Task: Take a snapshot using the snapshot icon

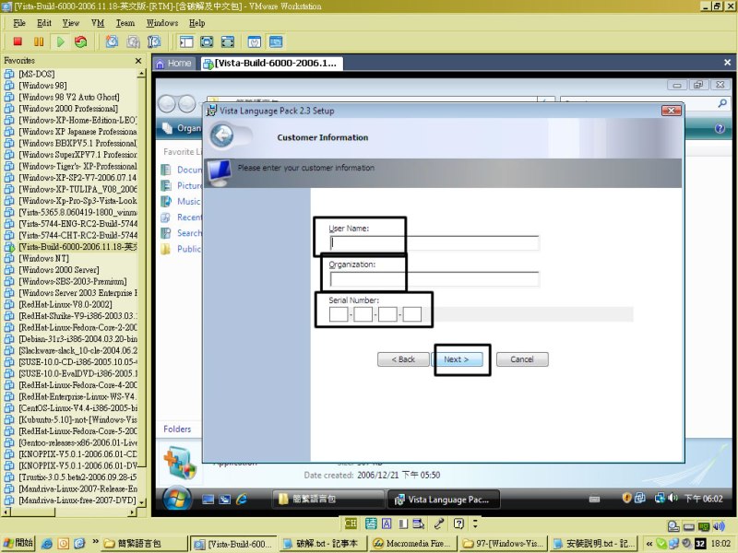Action: 112,41
